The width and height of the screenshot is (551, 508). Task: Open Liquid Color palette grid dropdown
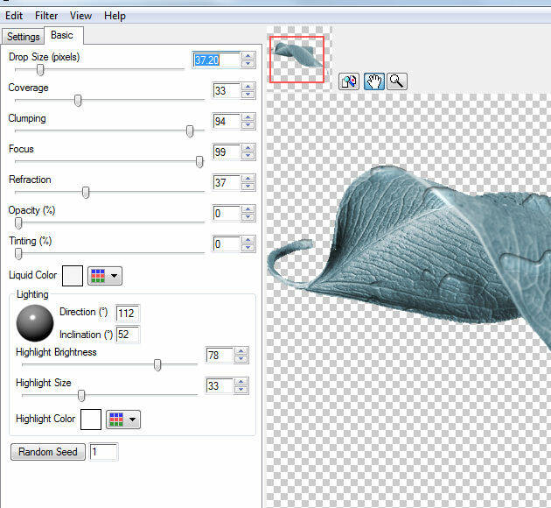tap(105, 276)
